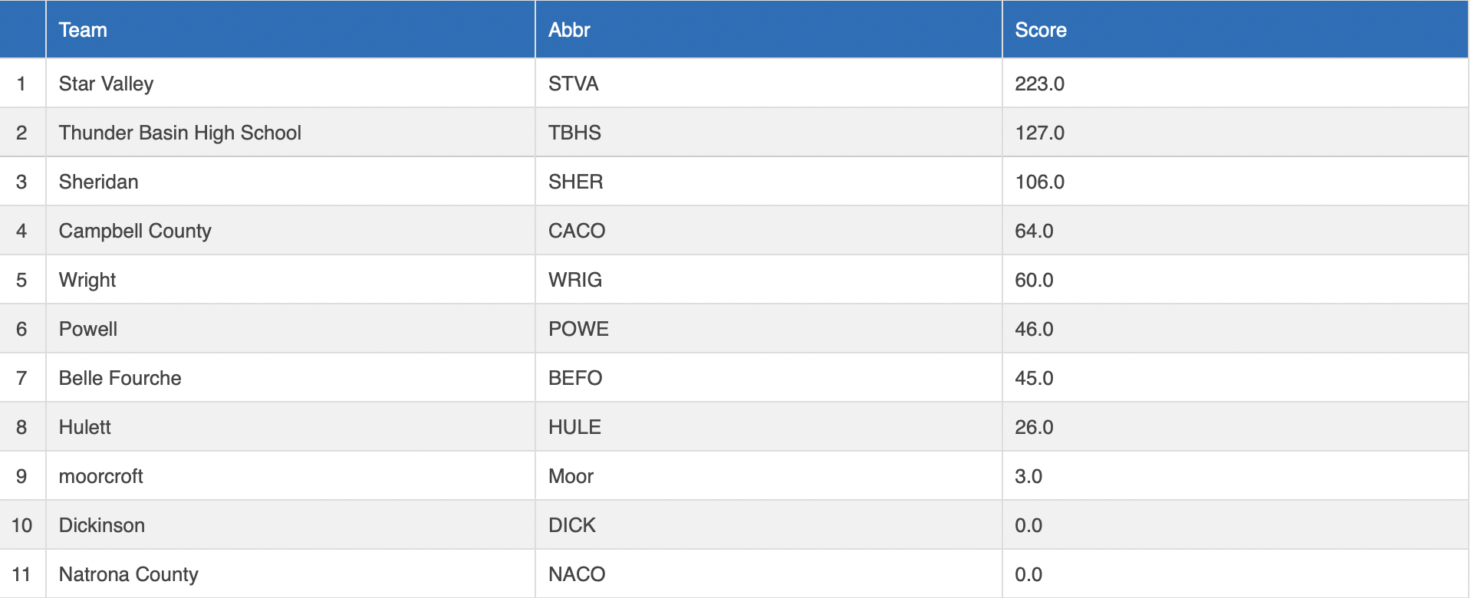Viewport: 1471px width, 598px height.
Task: Click rank number 10 cell
Action: [21, 525]
